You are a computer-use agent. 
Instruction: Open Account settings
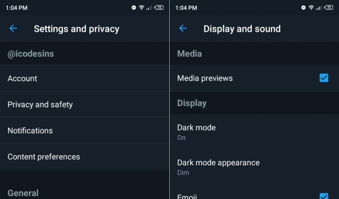click(85, 78)
